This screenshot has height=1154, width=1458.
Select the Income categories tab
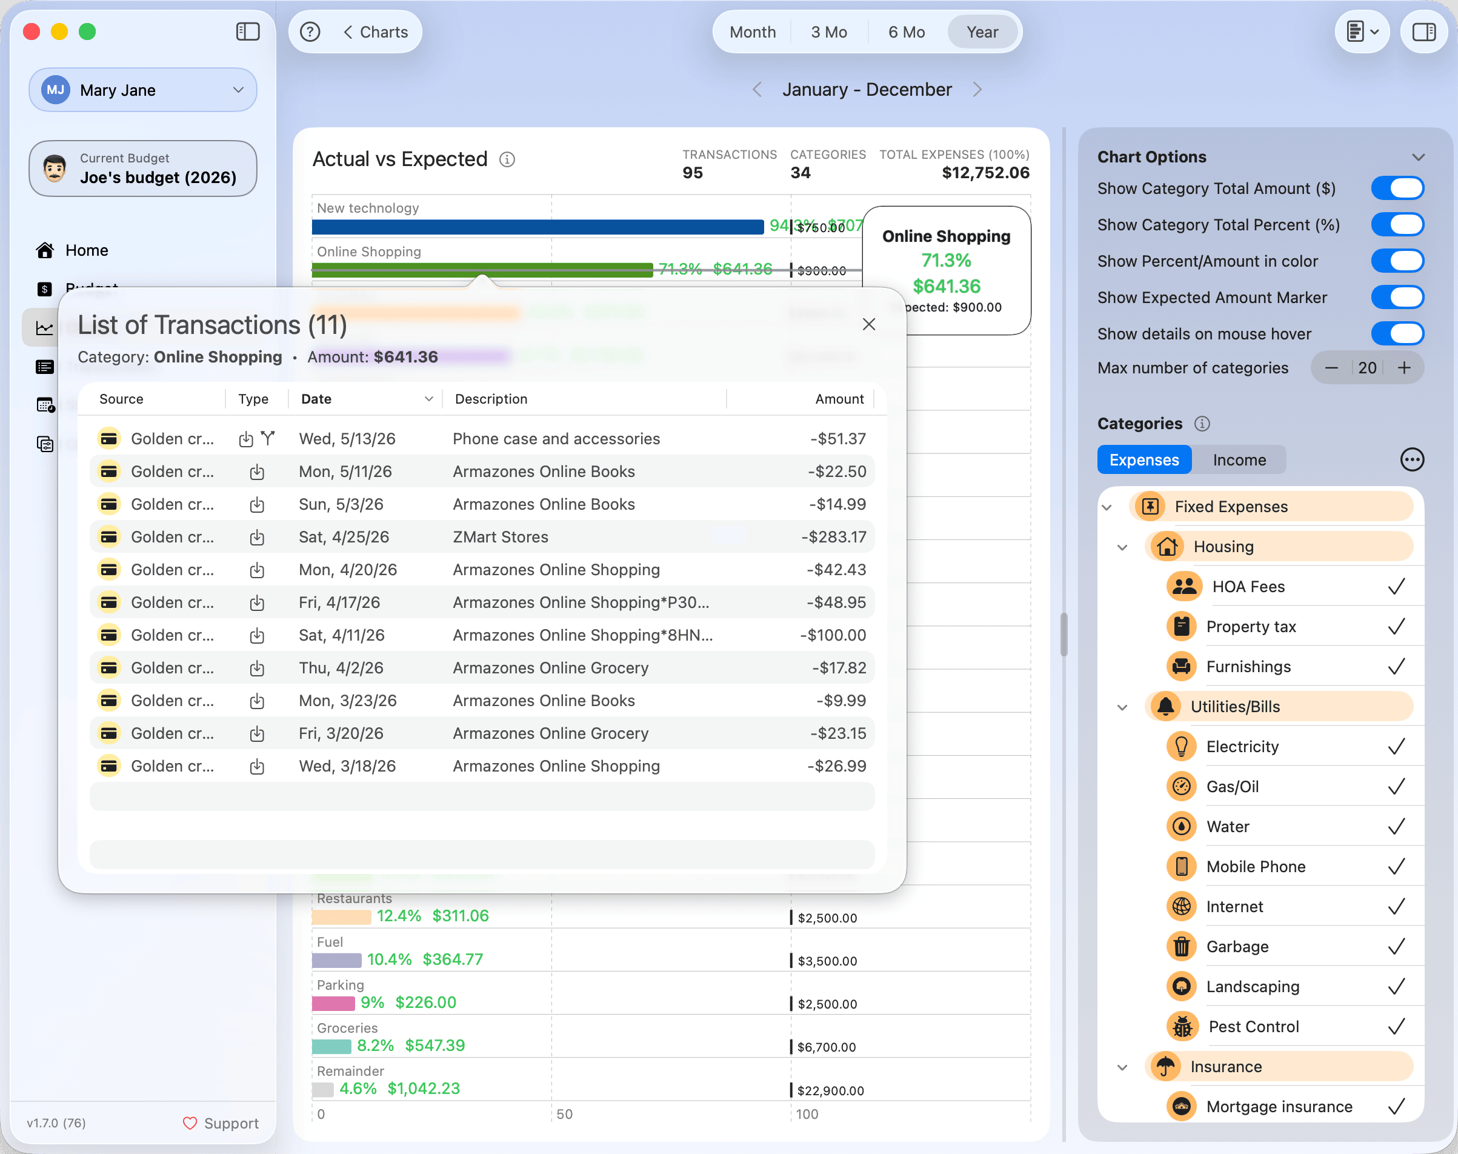[x=1239, y=459]
